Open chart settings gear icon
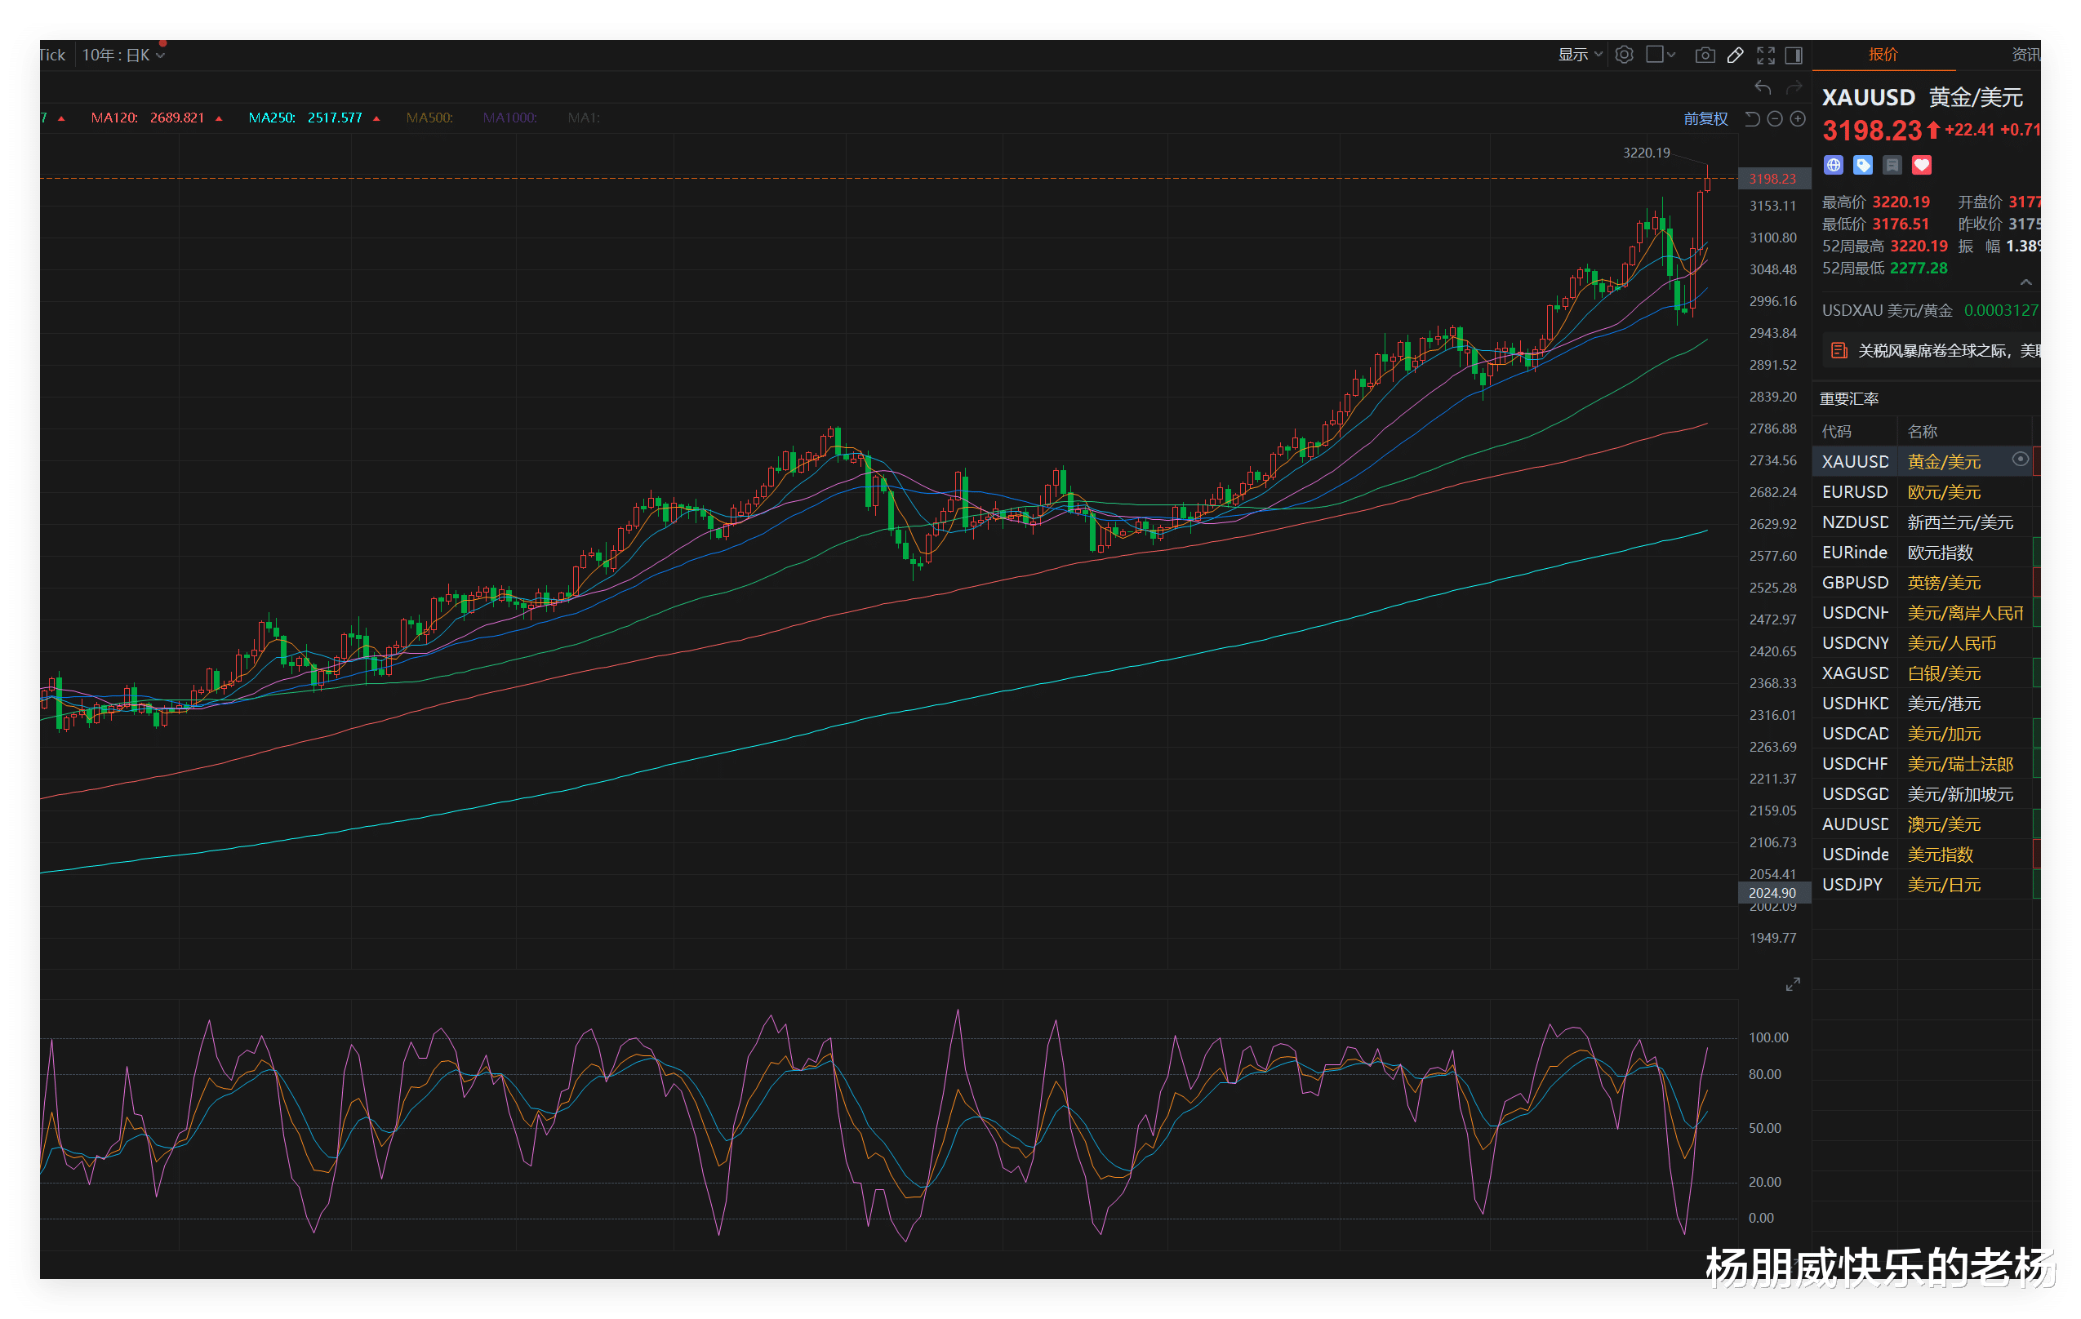Screen dimensions: 2081x1319 click(1624, 55)
